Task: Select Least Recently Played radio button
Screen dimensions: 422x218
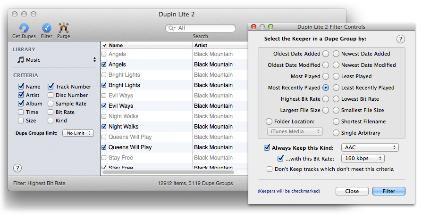Action: [x=336, y=88]
